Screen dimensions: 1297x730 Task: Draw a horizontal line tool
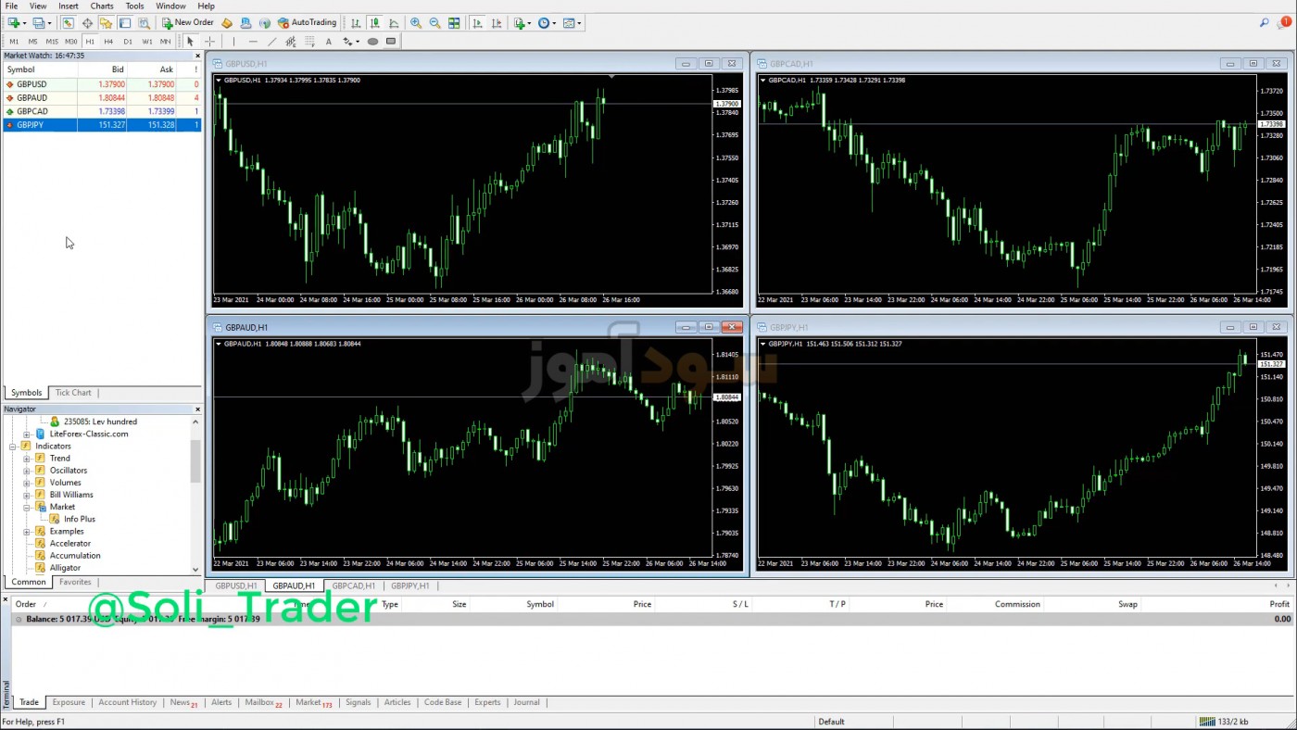click(x=253, y=42)
